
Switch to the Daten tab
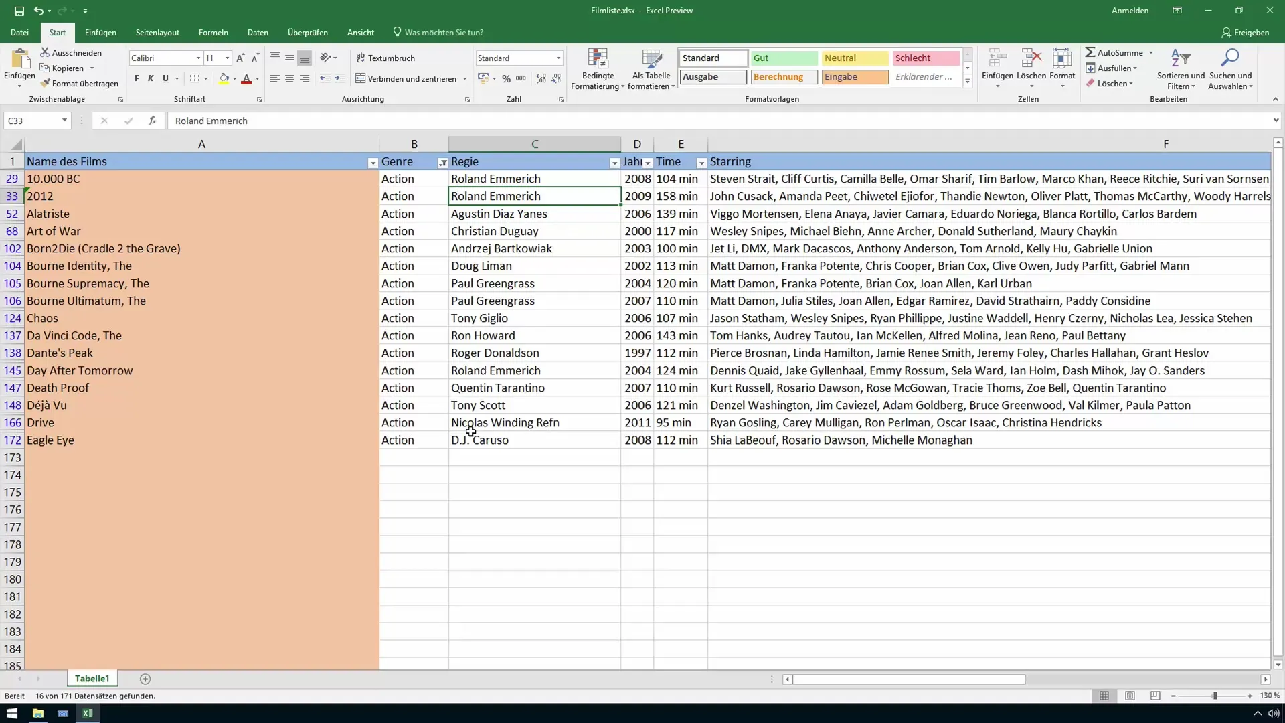coord(258,32)
